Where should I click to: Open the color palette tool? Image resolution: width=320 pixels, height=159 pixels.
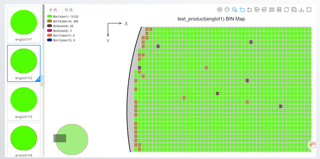coord(227,10)
